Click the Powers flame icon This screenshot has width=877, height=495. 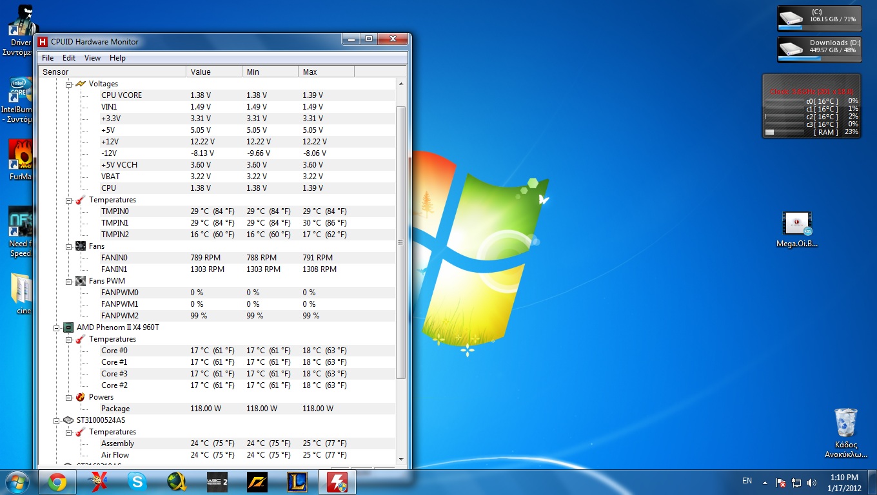tap(81, 397)
